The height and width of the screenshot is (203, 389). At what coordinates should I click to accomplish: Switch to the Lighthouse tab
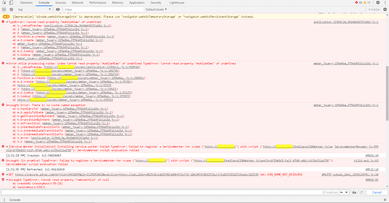coord(177,2)
